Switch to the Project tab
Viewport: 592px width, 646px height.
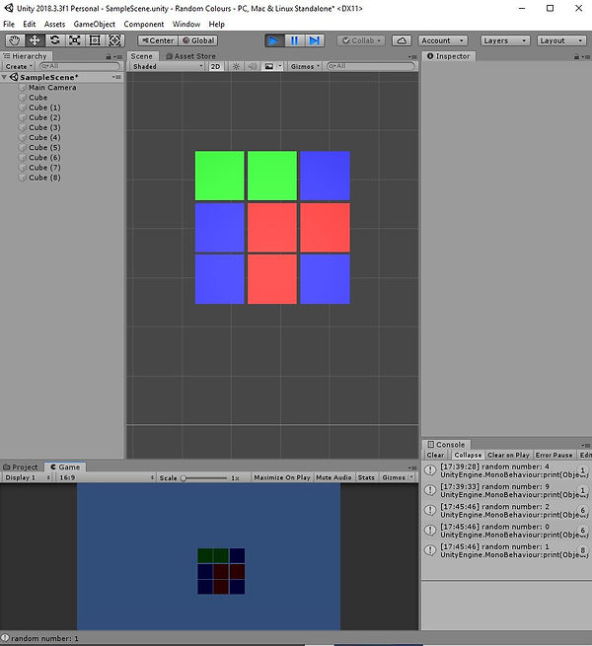21,467
